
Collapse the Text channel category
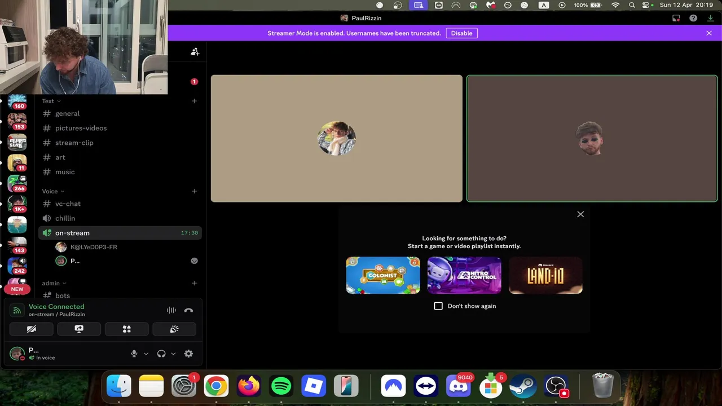click(51, 101)
